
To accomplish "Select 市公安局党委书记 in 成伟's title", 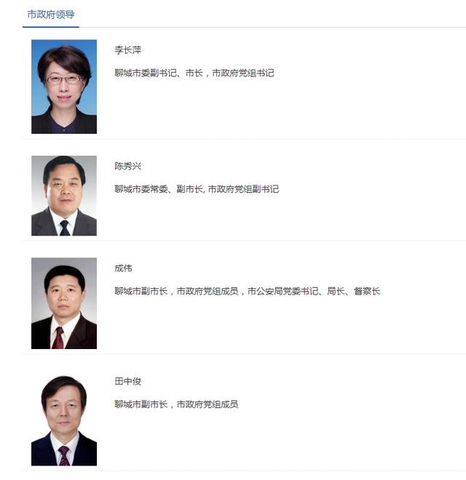I will pyautogui.click(x=283, y=291).
